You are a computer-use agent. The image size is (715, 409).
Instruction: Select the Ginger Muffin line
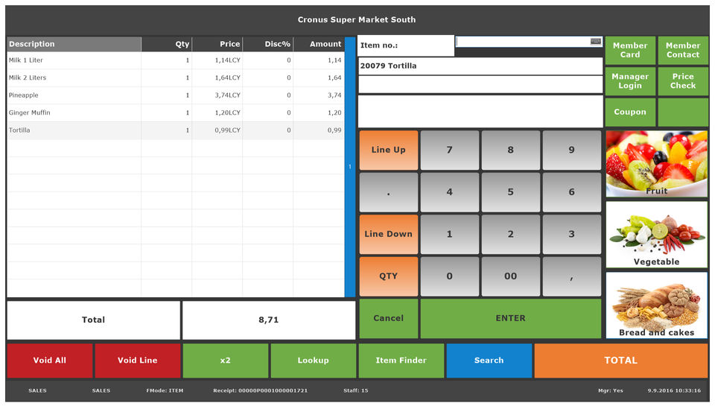(176, 112)
